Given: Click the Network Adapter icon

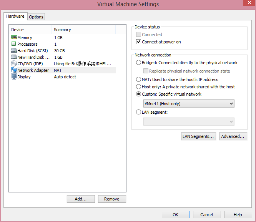Looking at the screenshot, I should pos(14,70).
